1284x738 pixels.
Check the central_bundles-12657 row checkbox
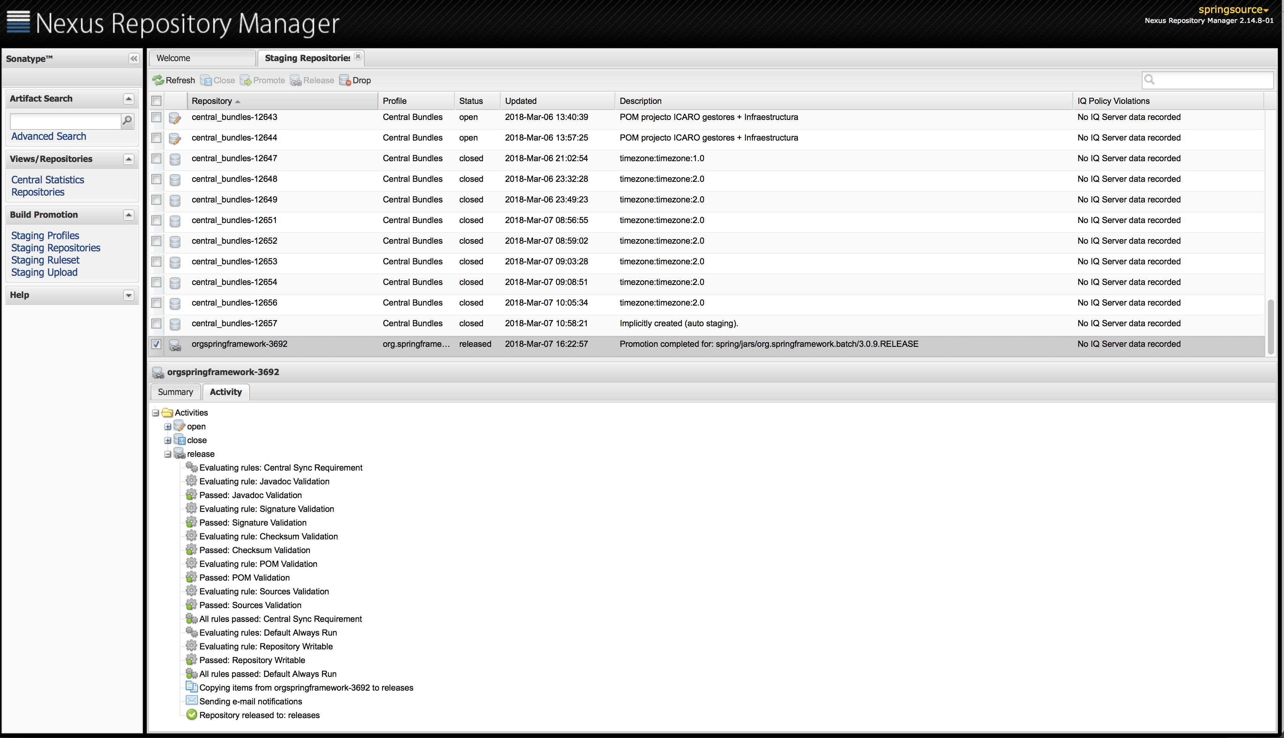157,324
